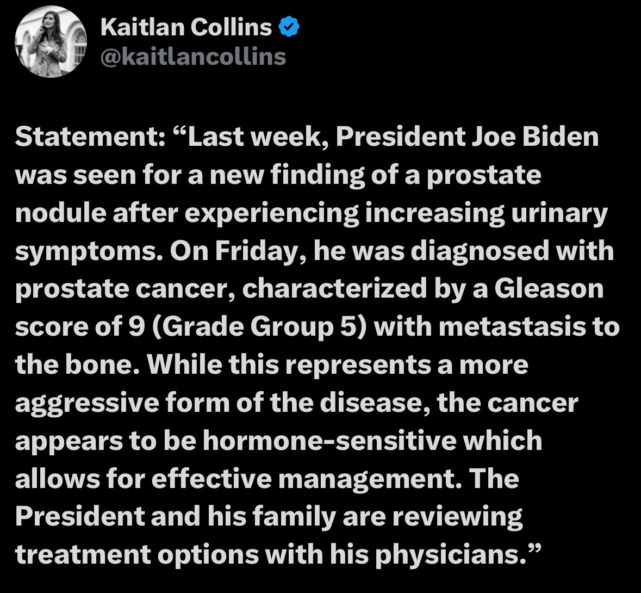
Task: Open Kaitlan Collins' profile picture
Action: point(51,41)
